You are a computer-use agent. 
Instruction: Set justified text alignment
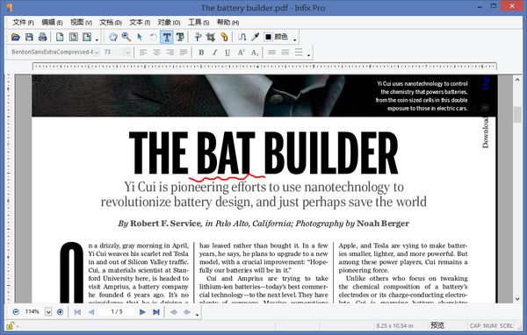(184, 53)
